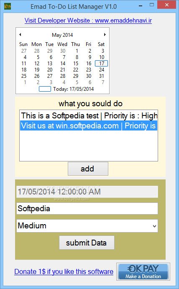This screenshot has height=289, width=179.
Task: Go to previous month in calendar
Action: tap(20, 34)
